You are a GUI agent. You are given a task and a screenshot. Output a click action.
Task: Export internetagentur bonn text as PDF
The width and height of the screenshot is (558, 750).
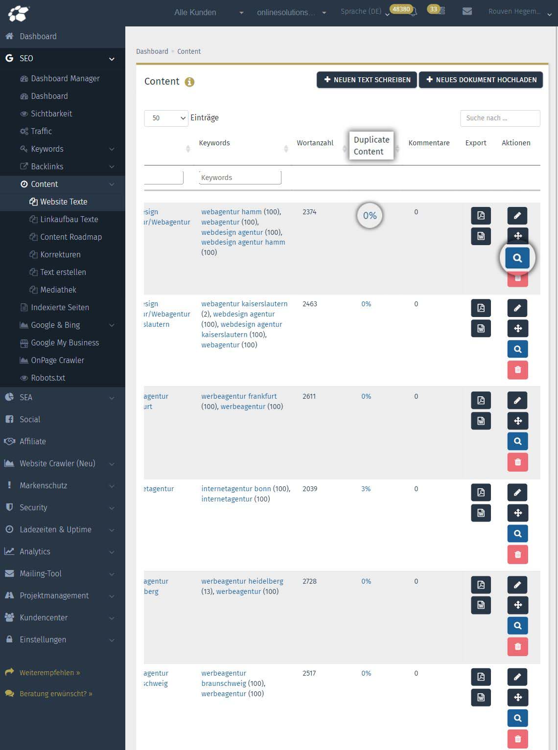[x=481, y=493]
